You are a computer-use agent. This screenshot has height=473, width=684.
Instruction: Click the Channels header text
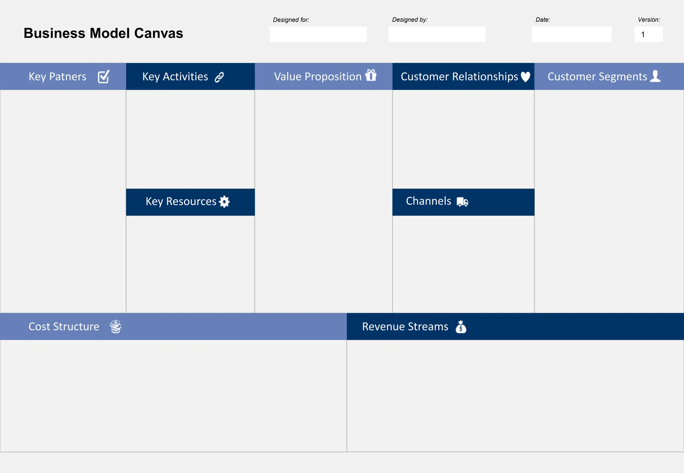click(429, 201)
